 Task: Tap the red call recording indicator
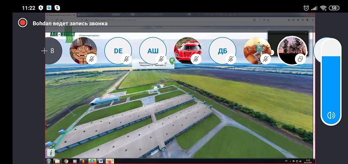point(23,23)
